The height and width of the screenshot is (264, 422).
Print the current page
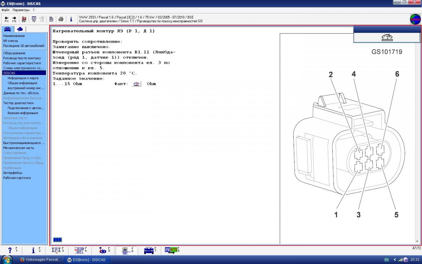click(x=61, y=19)
